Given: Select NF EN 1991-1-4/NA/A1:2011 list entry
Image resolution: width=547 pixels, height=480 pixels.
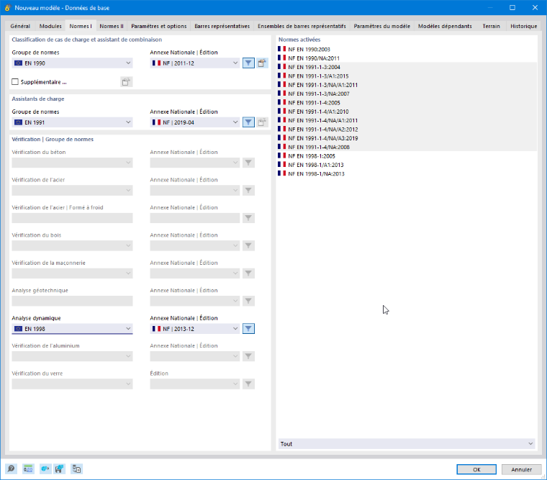Looking at the screenshot, I should pos(407,120).
